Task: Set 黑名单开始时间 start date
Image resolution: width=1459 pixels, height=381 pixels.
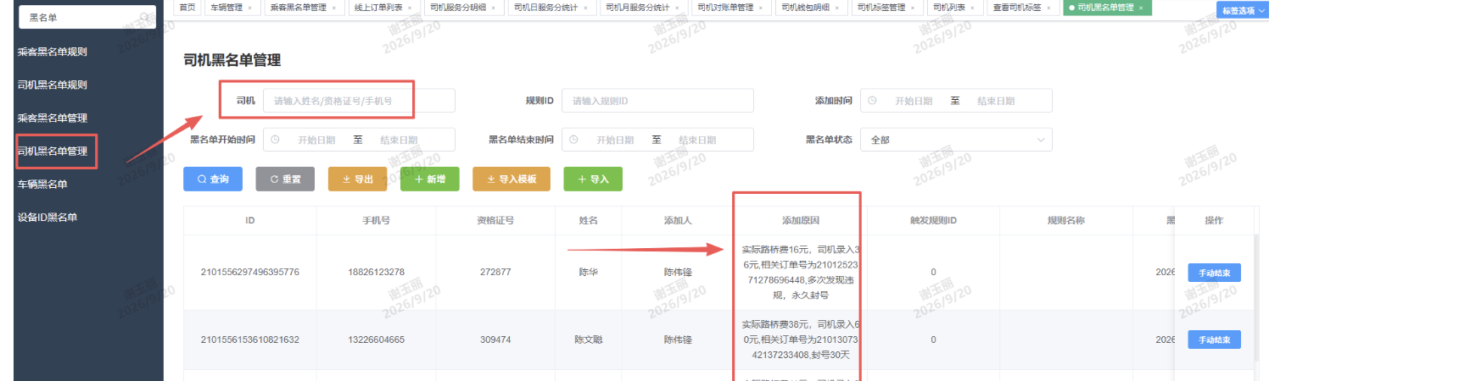Action: point(316,140)
